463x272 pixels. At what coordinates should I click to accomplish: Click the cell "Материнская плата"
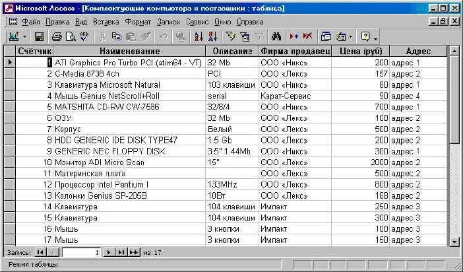point(129,174)
